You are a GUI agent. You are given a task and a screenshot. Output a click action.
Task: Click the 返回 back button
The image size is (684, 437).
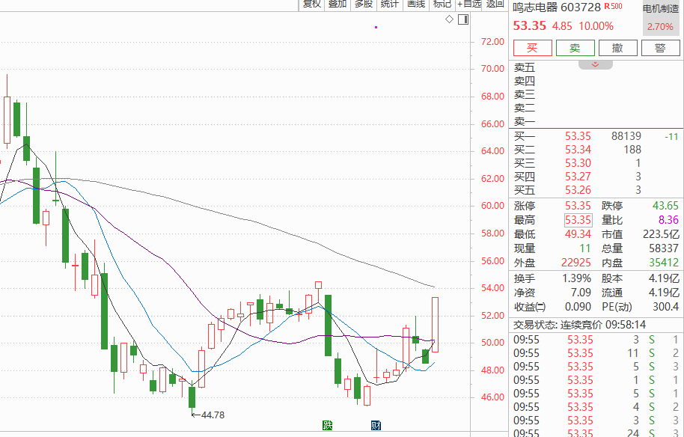[495, 4]
